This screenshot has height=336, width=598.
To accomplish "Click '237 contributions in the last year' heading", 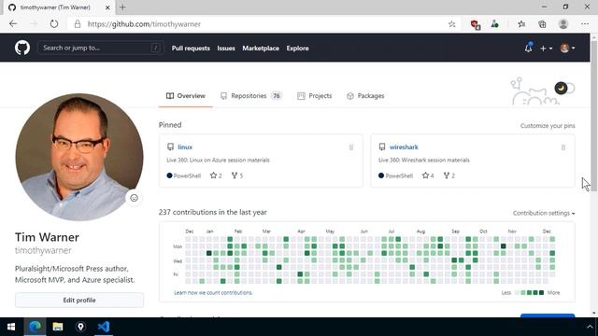I will coord(213,212).
